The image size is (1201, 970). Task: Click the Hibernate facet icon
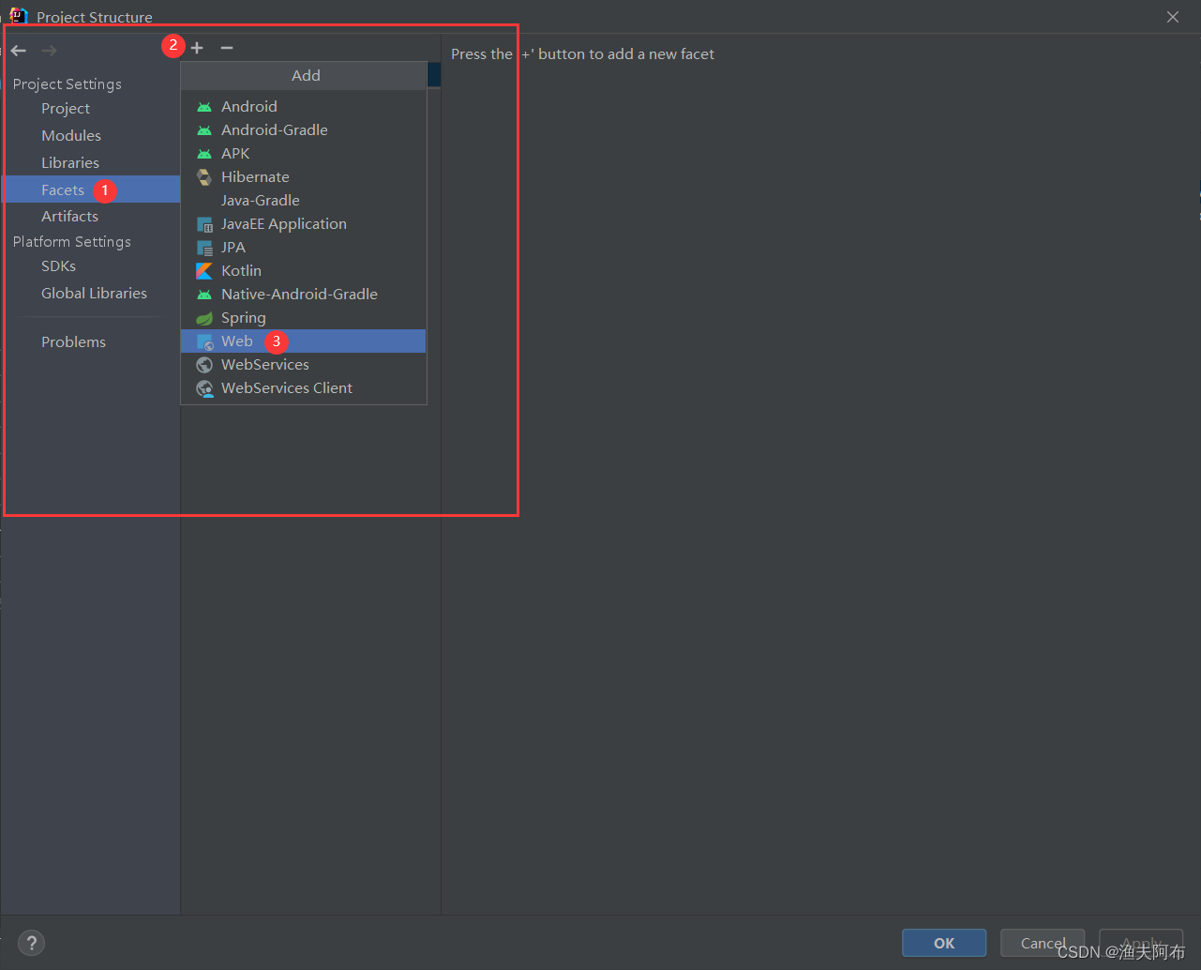[x=204, y=176]
